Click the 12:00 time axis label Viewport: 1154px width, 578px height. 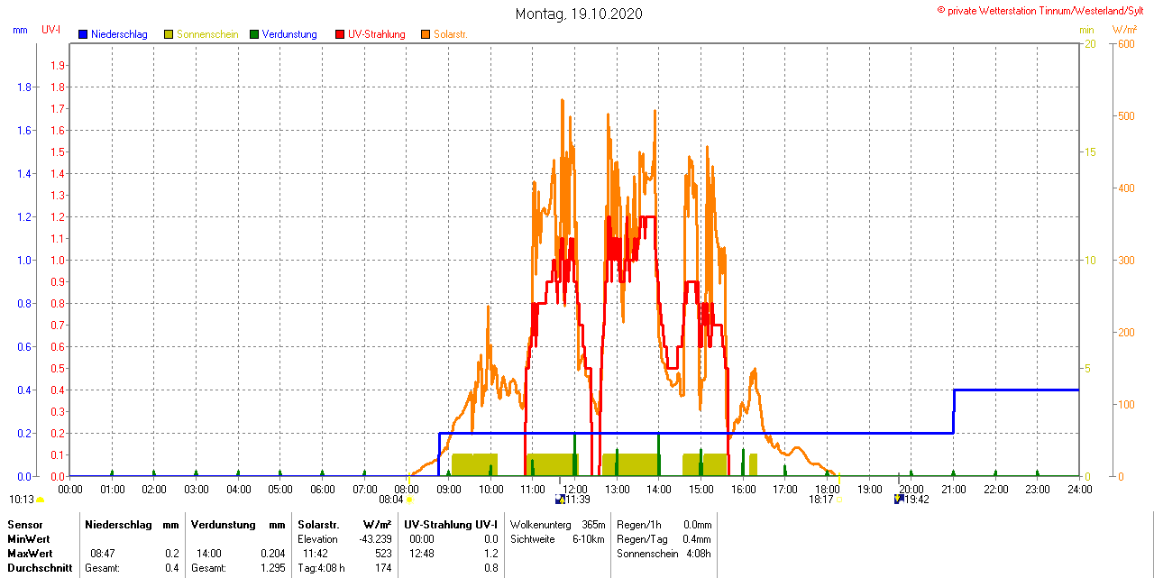pyautogui.click(x=575, y=490)
